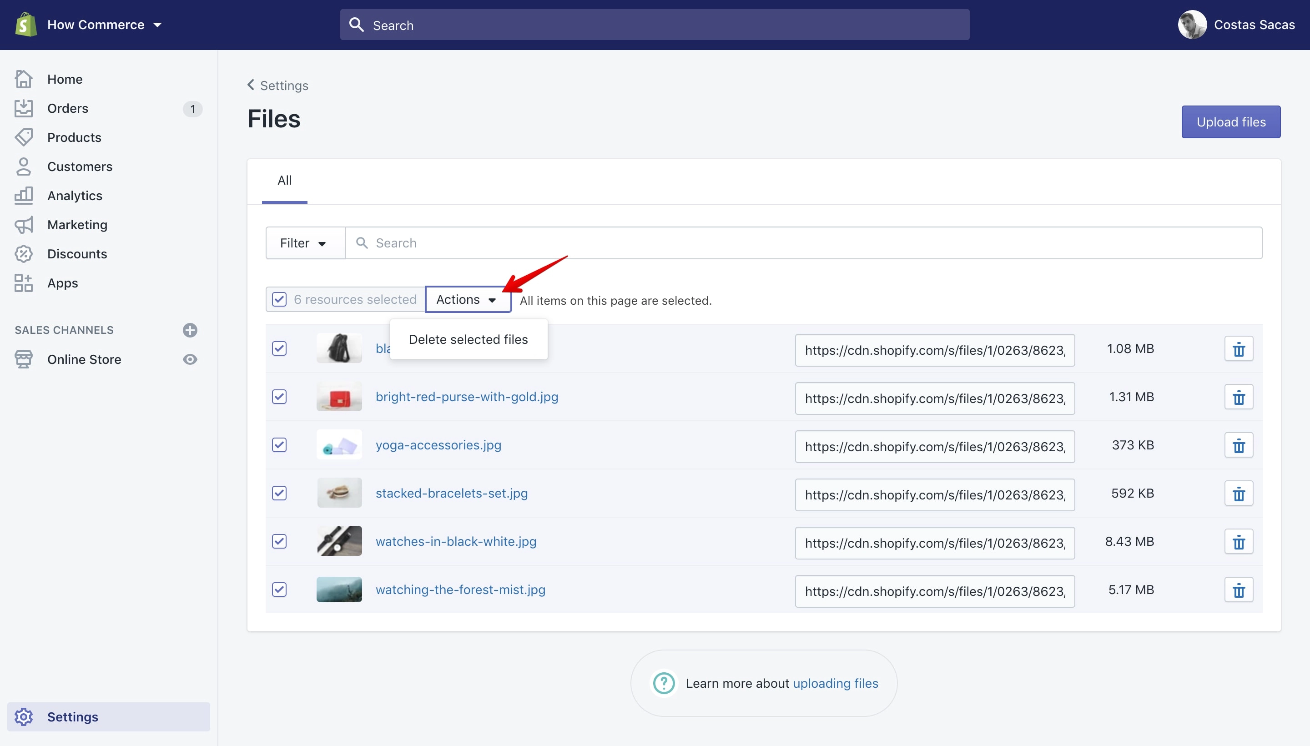Viewport: 1310px width, 746px height.
Task: Click the 1 badge next to Orders
Action: coord(192,109)
